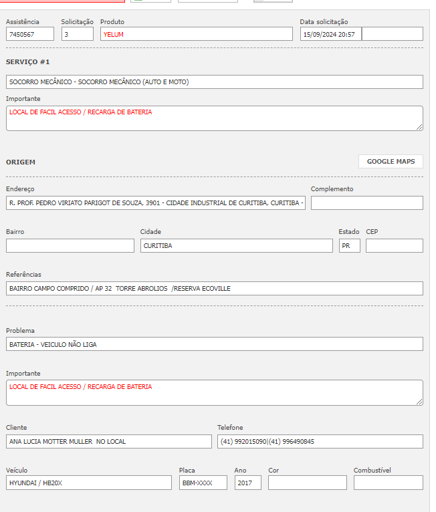The image size is (436, 512).
Task: Select the Estado field with PR
Action: pyautogui.click(x=349, y=246)
